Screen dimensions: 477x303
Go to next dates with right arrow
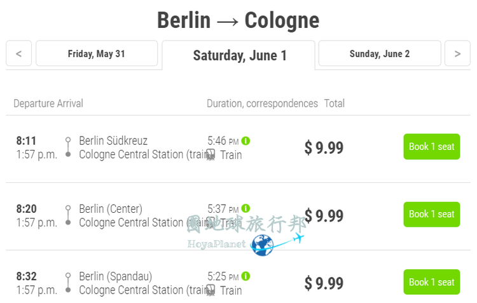(457, 53)
